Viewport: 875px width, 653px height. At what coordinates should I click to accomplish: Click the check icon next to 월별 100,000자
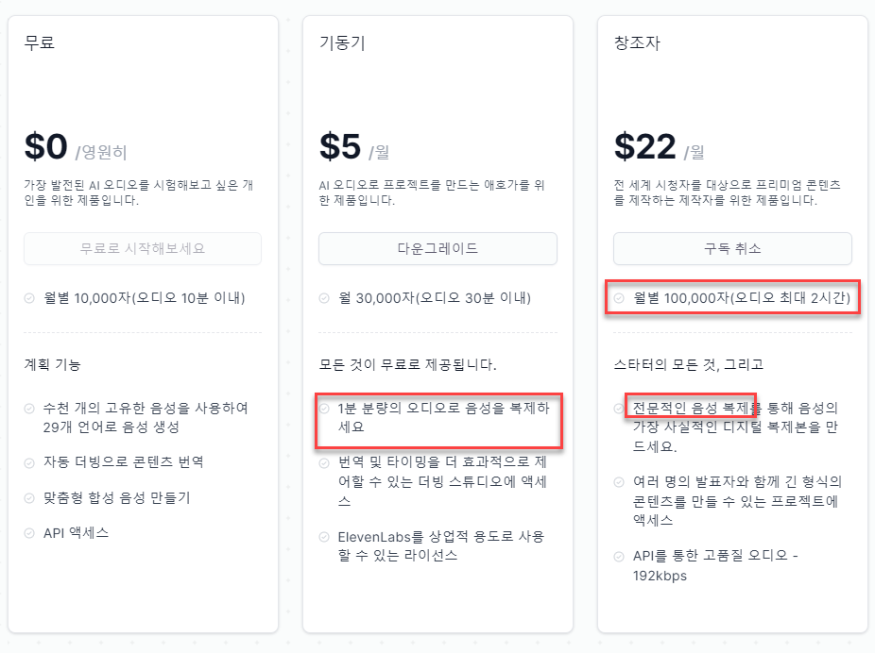(620, 298)
